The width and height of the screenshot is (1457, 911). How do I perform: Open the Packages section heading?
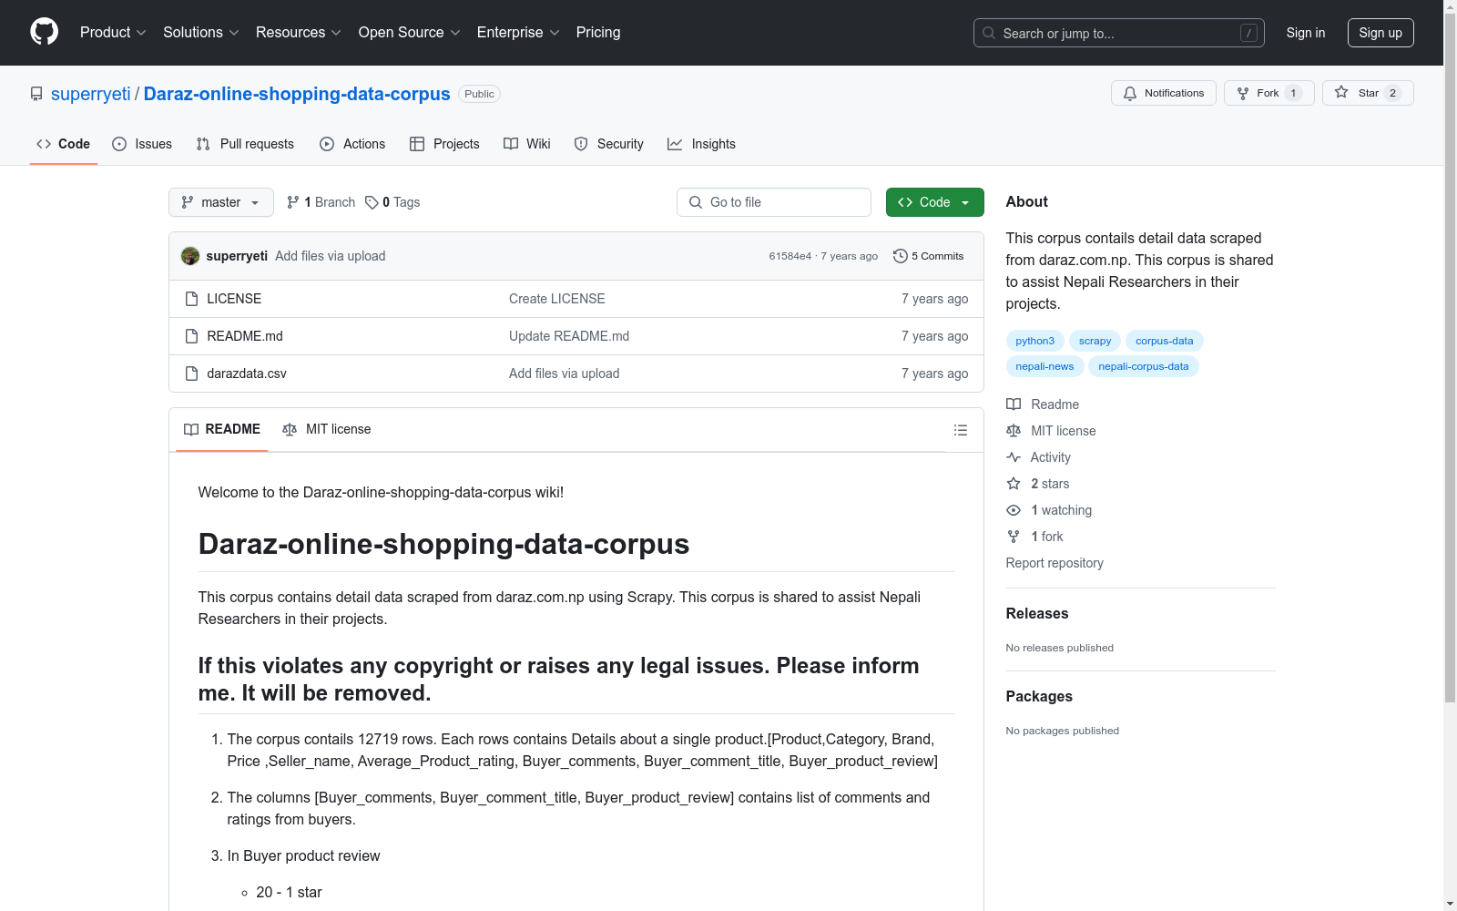(x=1039, y=696)
